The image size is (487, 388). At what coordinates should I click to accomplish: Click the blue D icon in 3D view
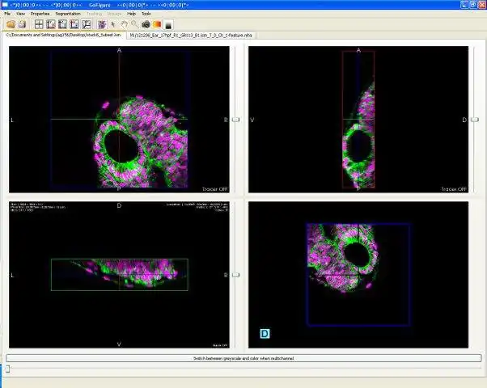(265, 334)
